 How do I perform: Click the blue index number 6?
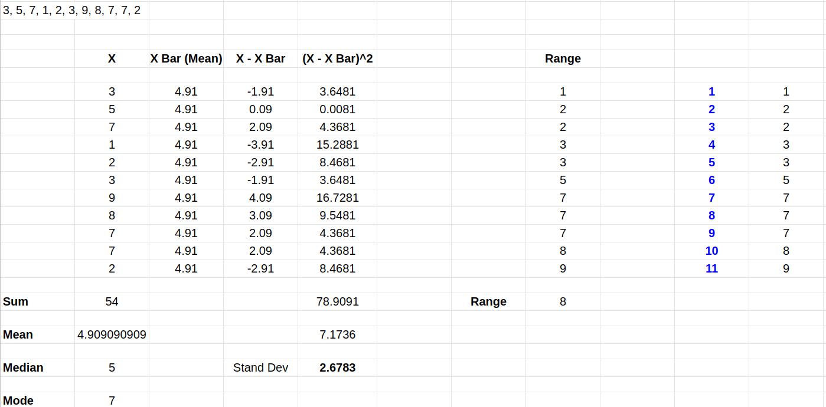pyautogui.click(x=711, y=180)
